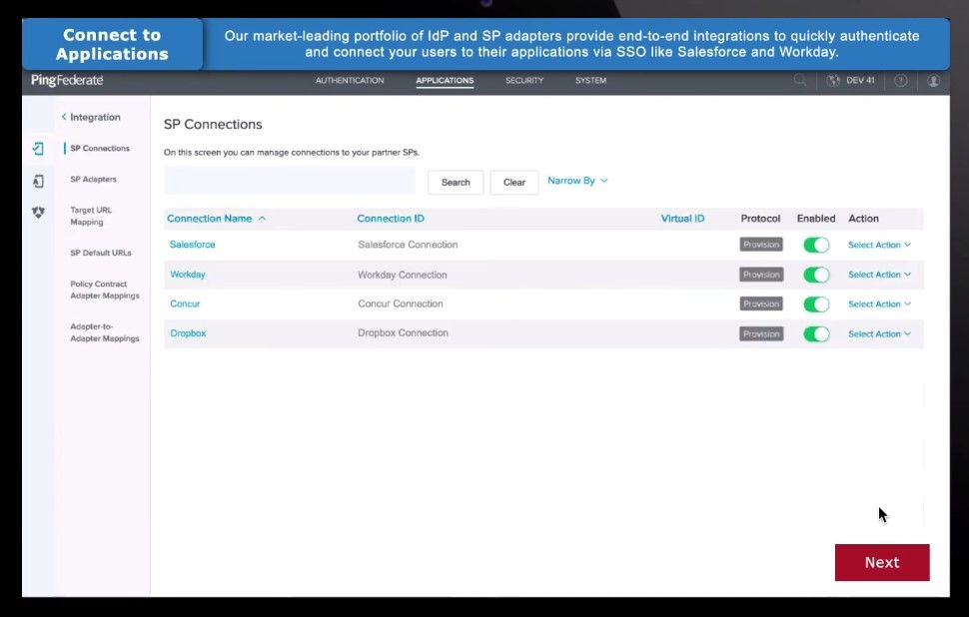This screenshot has height=617, width=969.
Task: Open Target URL Mapping in sidebar
Action: click(x=91, y=217)
